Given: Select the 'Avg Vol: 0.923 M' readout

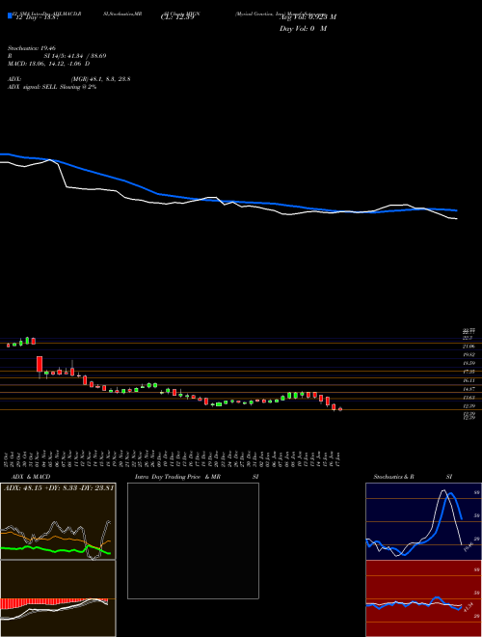Looking at the screenshot, I should pyautogui.click(x=308, y=16).
